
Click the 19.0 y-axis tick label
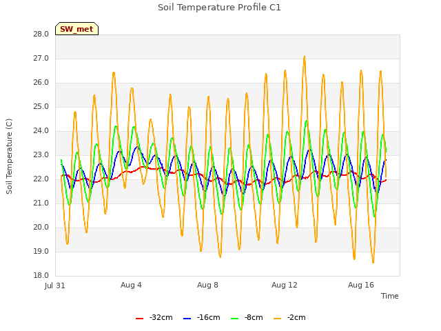[x=41, y=251]
